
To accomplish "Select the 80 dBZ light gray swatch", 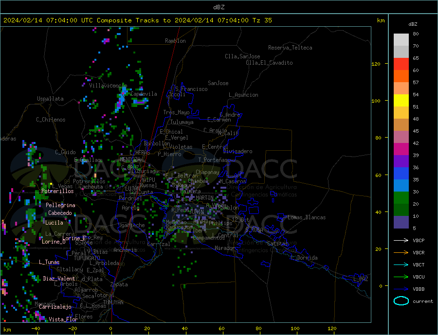I will coord(401,40).
